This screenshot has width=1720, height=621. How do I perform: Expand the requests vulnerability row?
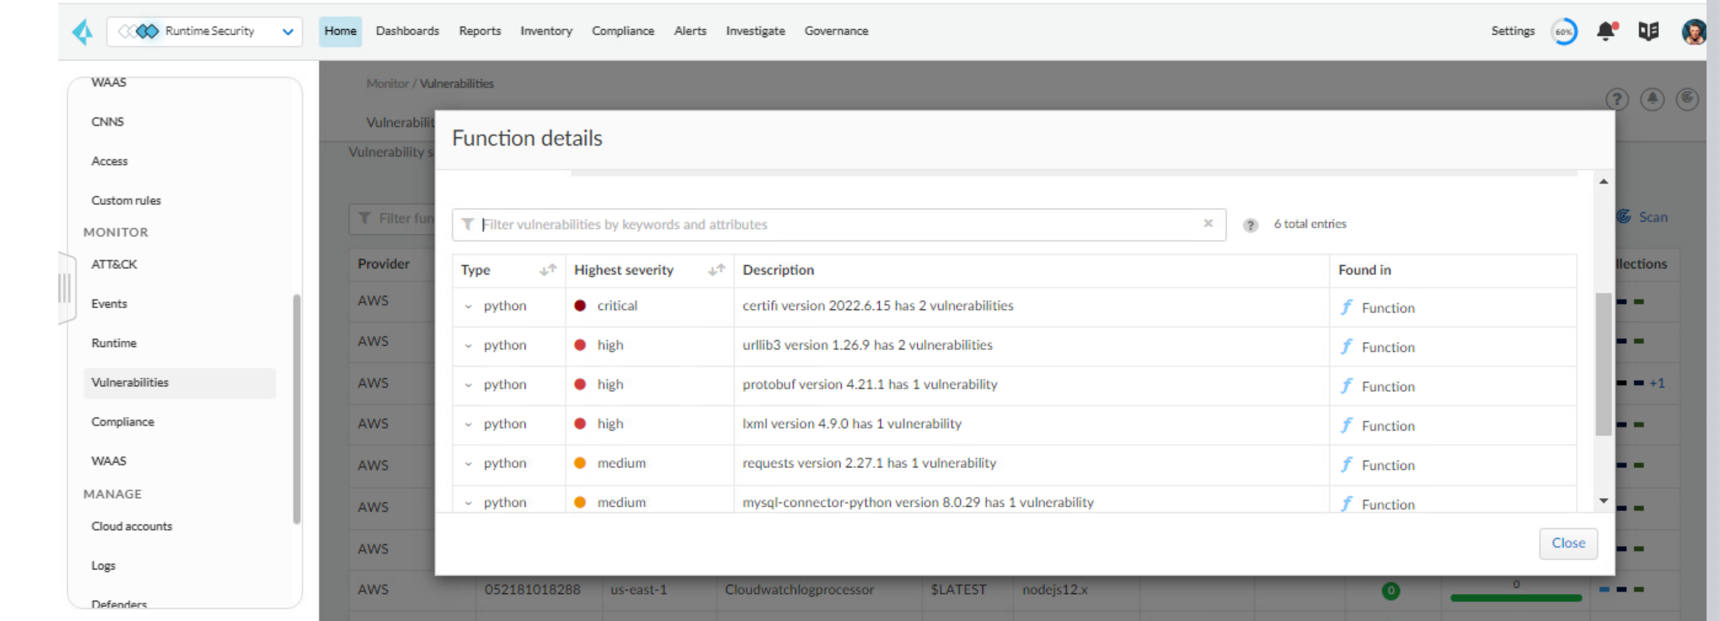pyautogui.click(x=468, y=464)
